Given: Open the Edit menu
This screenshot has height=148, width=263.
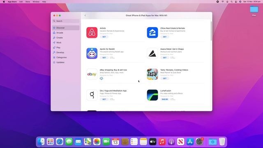Looking at the screenshot, I should click(x=21, y=2).
